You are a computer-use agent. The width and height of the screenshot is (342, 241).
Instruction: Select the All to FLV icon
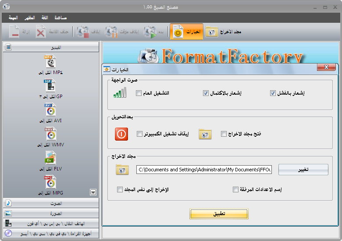point(50,158)
